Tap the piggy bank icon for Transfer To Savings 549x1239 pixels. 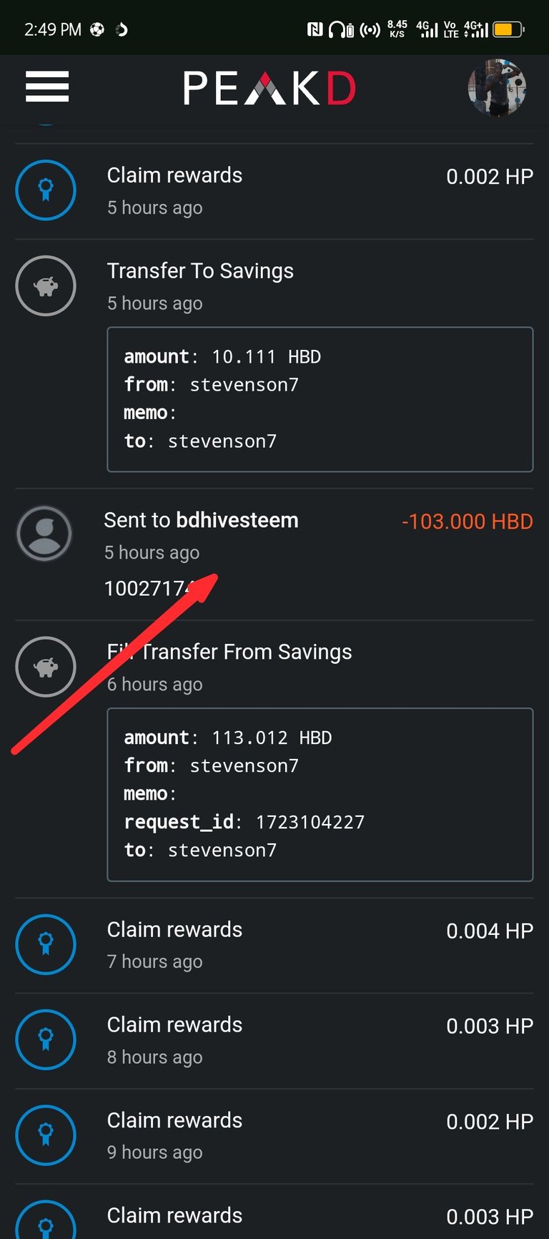click(46, 285)
